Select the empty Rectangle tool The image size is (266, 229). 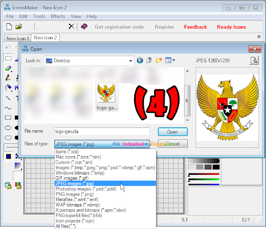coord(8,117)
